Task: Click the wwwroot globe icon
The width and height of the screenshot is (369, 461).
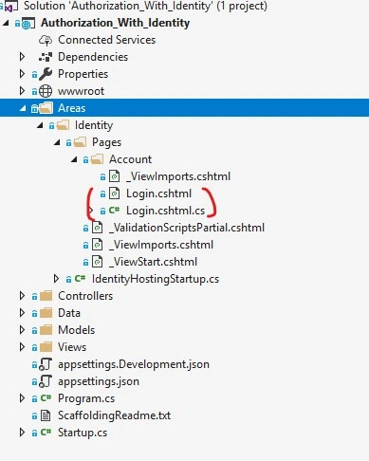Action: [46, 91]
